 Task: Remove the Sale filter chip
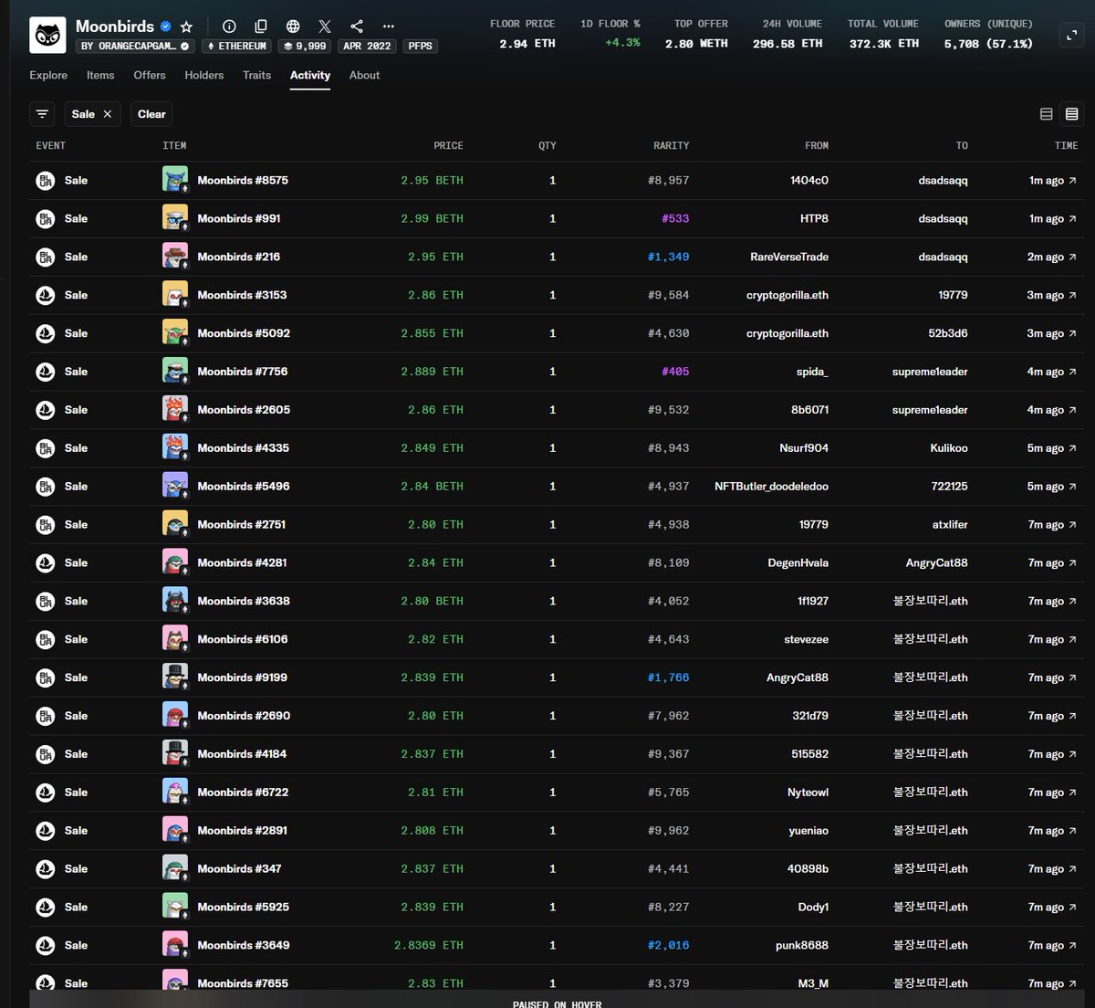pos(108,114)
